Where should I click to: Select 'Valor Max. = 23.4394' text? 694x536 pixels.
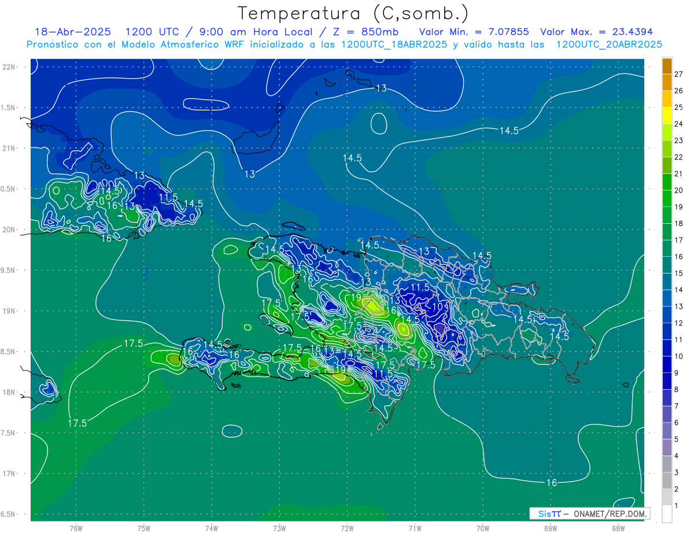click(x=596, y=32)
